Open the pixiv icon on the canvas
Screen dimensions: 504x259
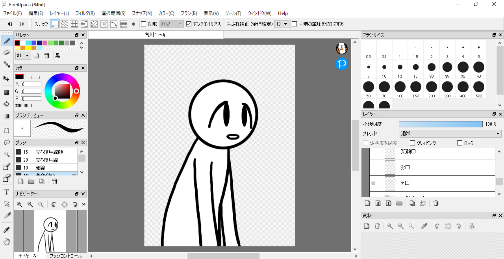click(x=342, y=63)
